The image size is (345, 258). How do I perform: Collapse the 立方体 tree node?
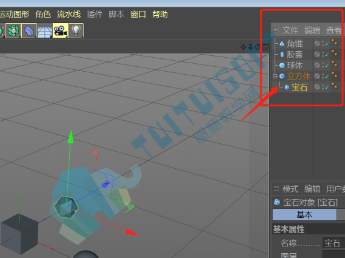(x=275, y=76)
